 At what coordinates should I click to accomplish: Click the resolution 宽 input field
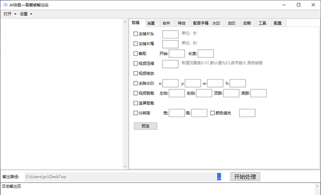pyautogui.click(x=177, y=113)
